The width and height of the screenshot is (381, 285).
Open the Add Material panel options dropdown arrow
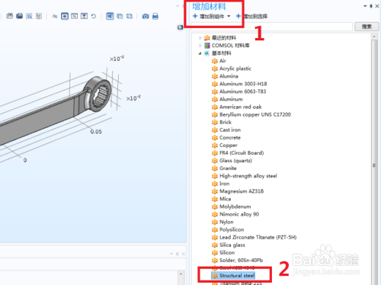pyautogui.click(x=365, y=6)
